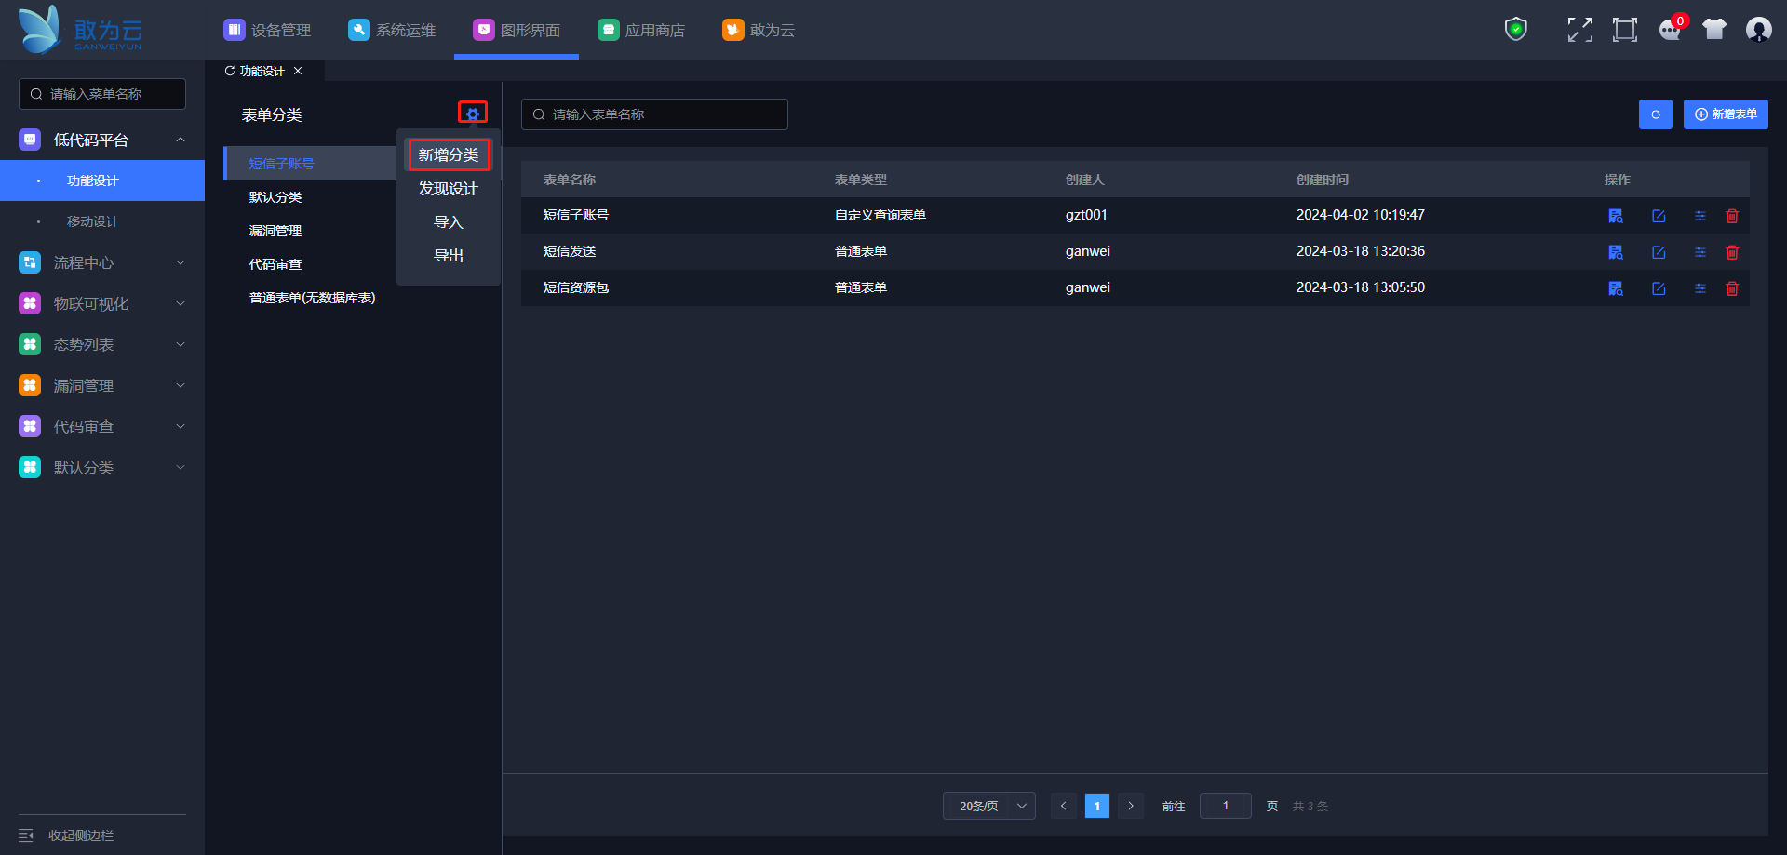Focus the 前往 page number input
This screenshot has height=855, width=1787.
point(1226,806)
